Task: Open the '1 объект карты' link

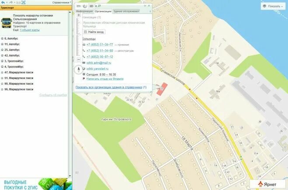Action: (x=30, y=30)
